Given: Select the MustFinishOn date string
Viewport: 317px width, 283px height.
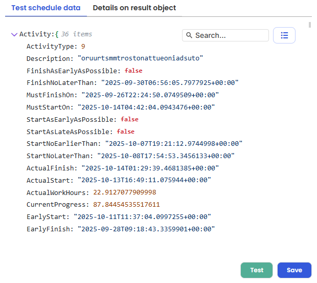Looking at the screenshot, I should pos(150,95).
